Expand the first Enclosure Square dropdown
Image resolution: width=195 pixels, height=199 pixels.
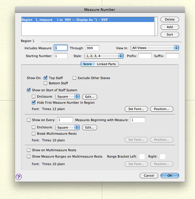click(68, 96)
